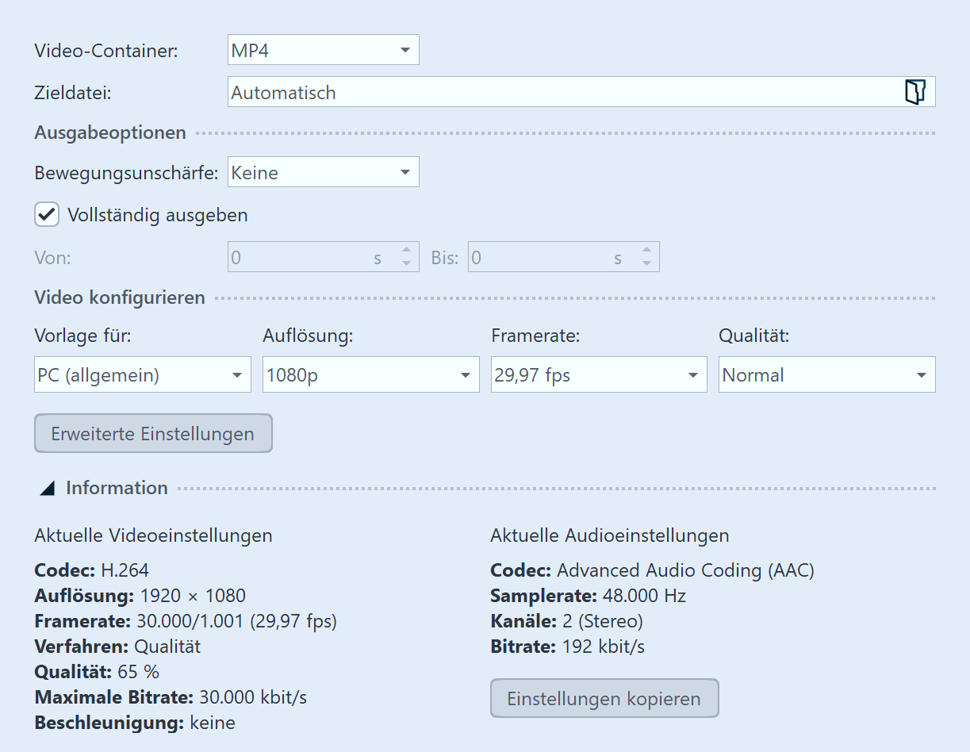
Task: Uncheck the Vollständig ausgeben checkbox
Action: (48, 214)
